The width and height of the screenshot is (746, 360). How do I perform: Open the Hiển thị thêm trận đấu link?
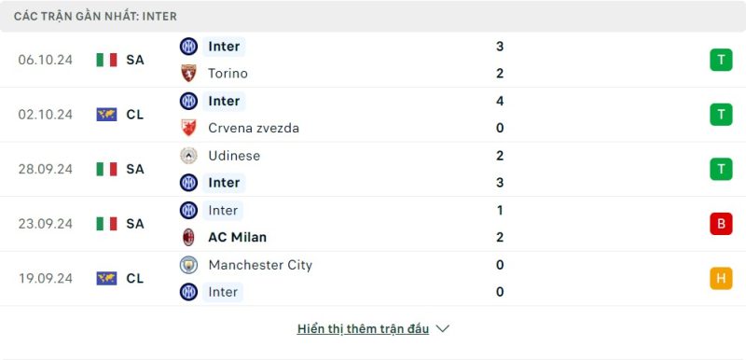pos(363,328)
